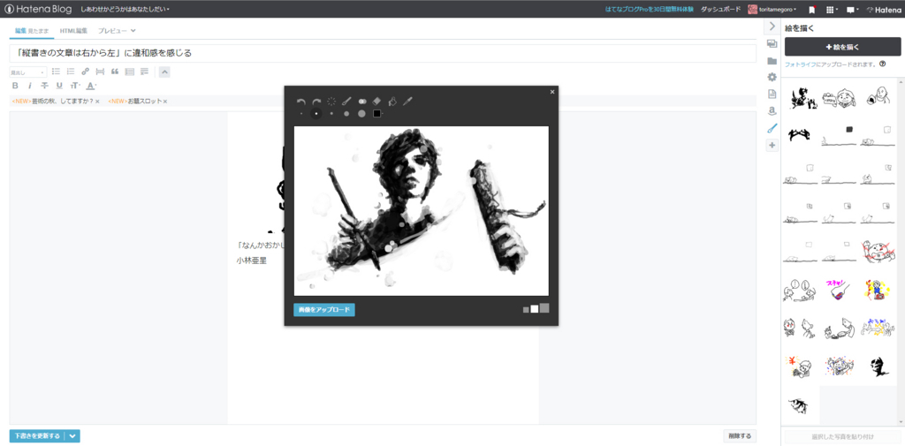The image size is (905, 446).
Task: Select the brush tool in drawing dialog
Action: [346, 102]
